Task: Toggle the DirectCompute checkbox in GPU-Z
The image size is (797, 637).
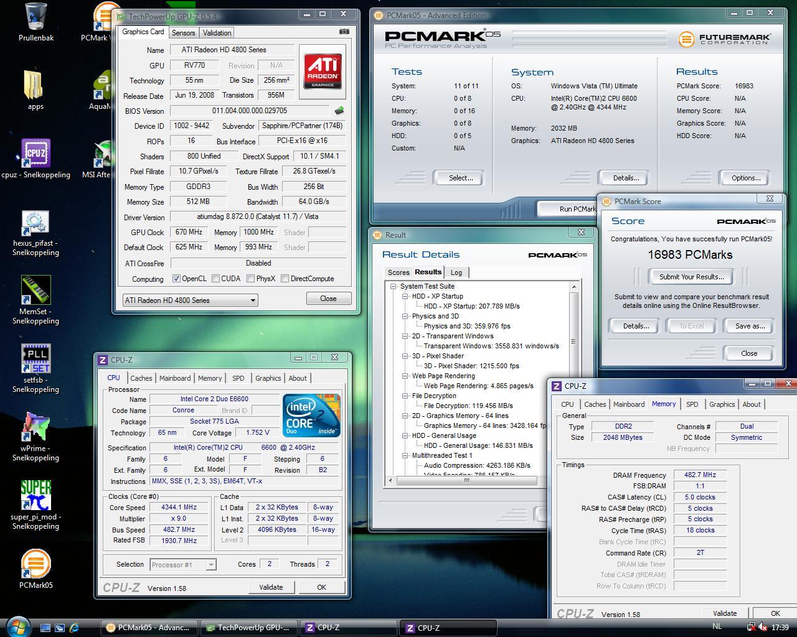Action: (285, 279)
